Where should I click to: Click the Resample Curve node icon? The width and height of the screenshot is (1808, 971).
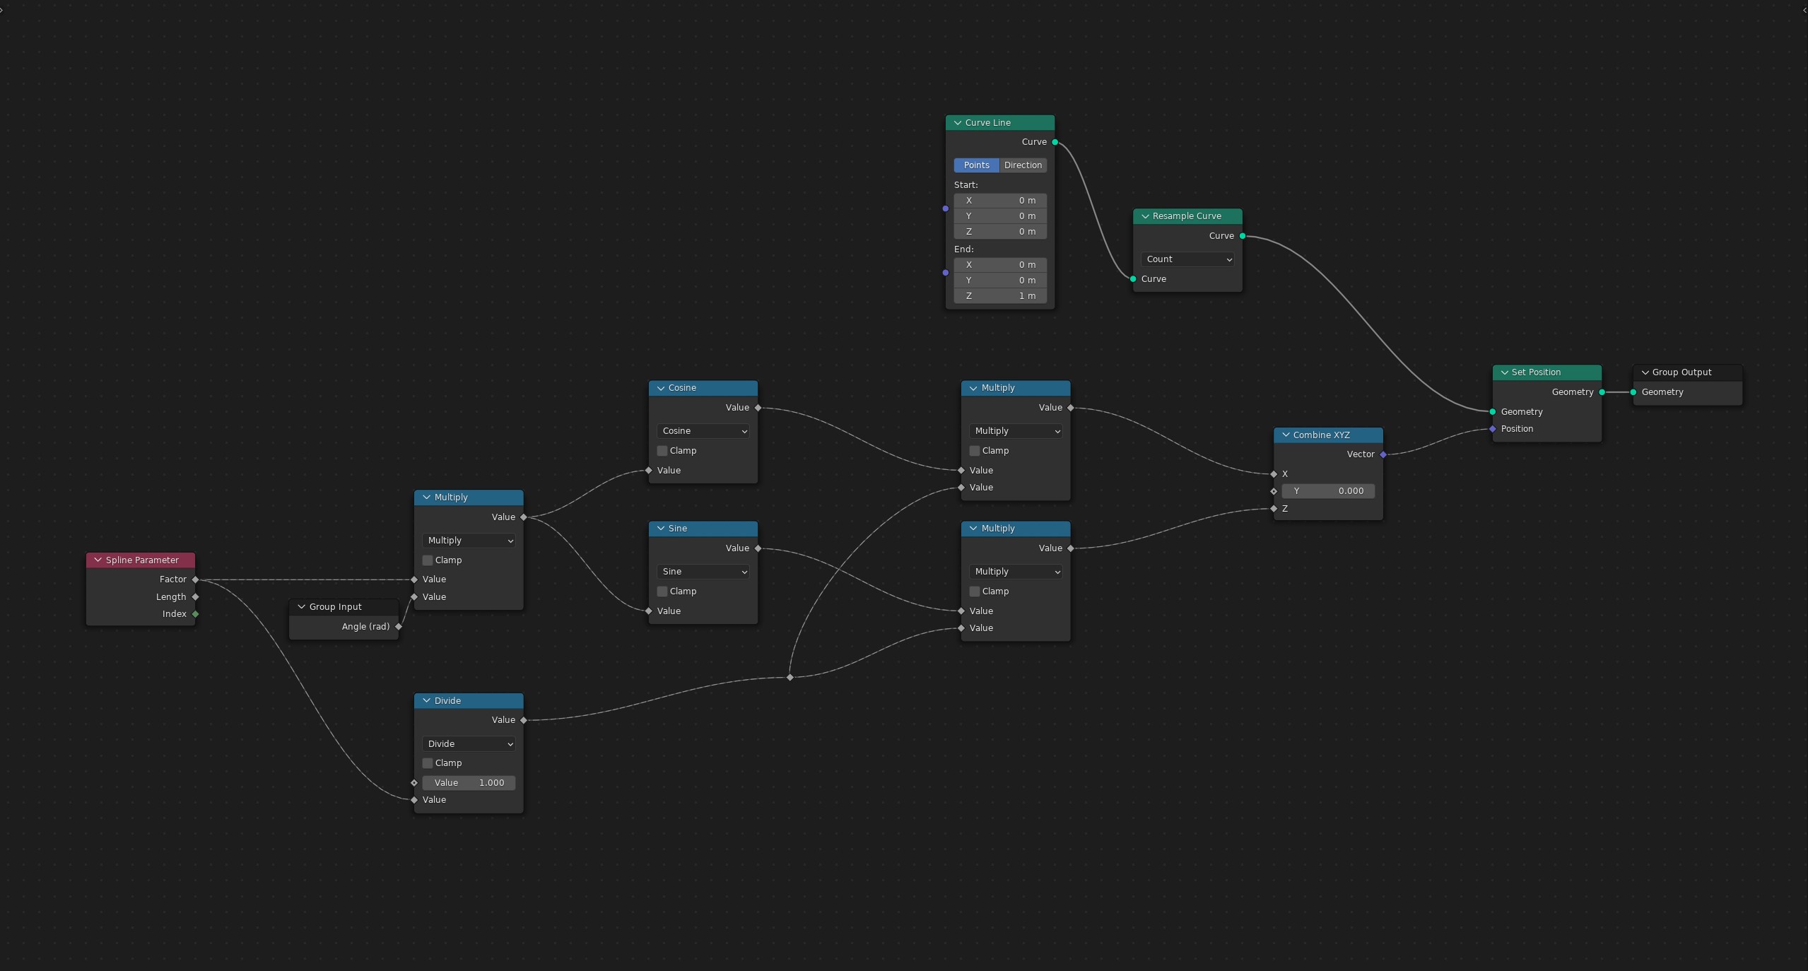pos(1144,216)
